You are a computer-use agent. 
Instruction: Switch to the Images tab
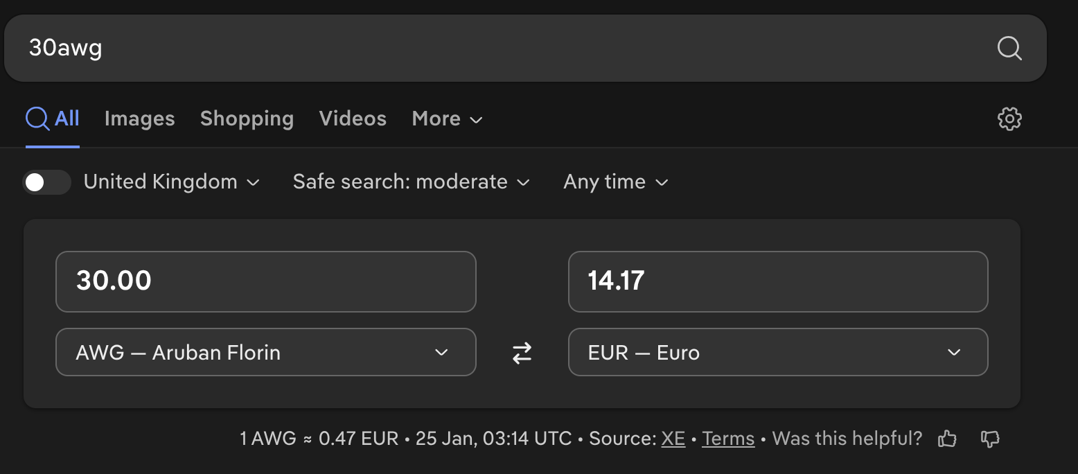point(139,119)
